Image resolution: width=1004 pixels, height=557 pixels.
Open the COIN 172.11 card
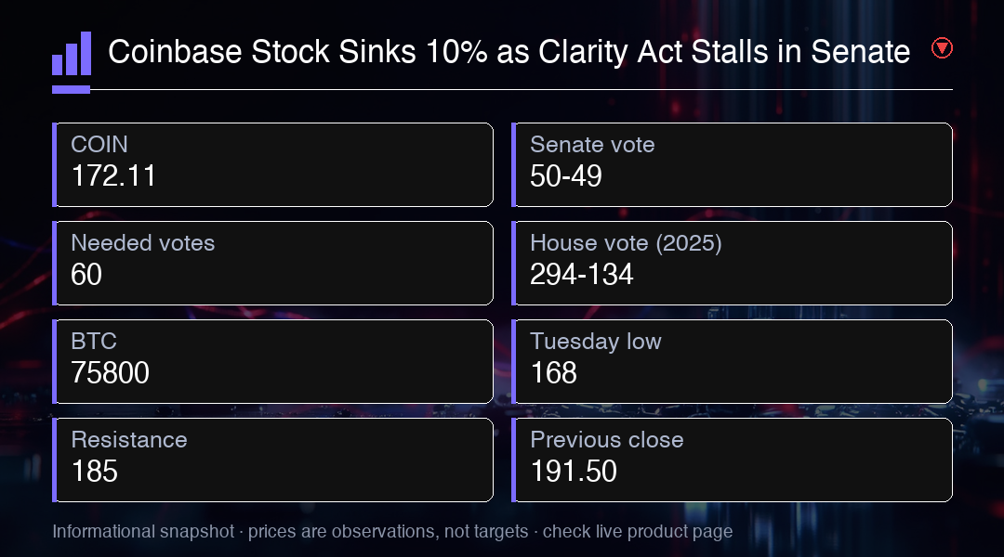[272, 165]
